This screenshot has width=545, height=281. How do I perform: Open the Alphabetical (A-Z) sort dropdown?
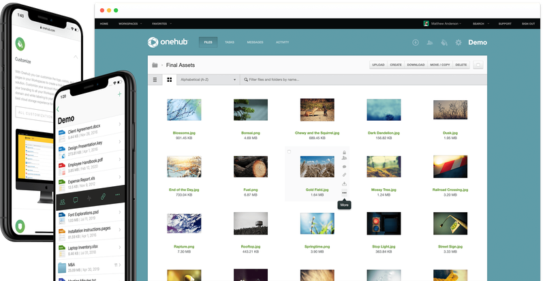[x=207, y=80]
